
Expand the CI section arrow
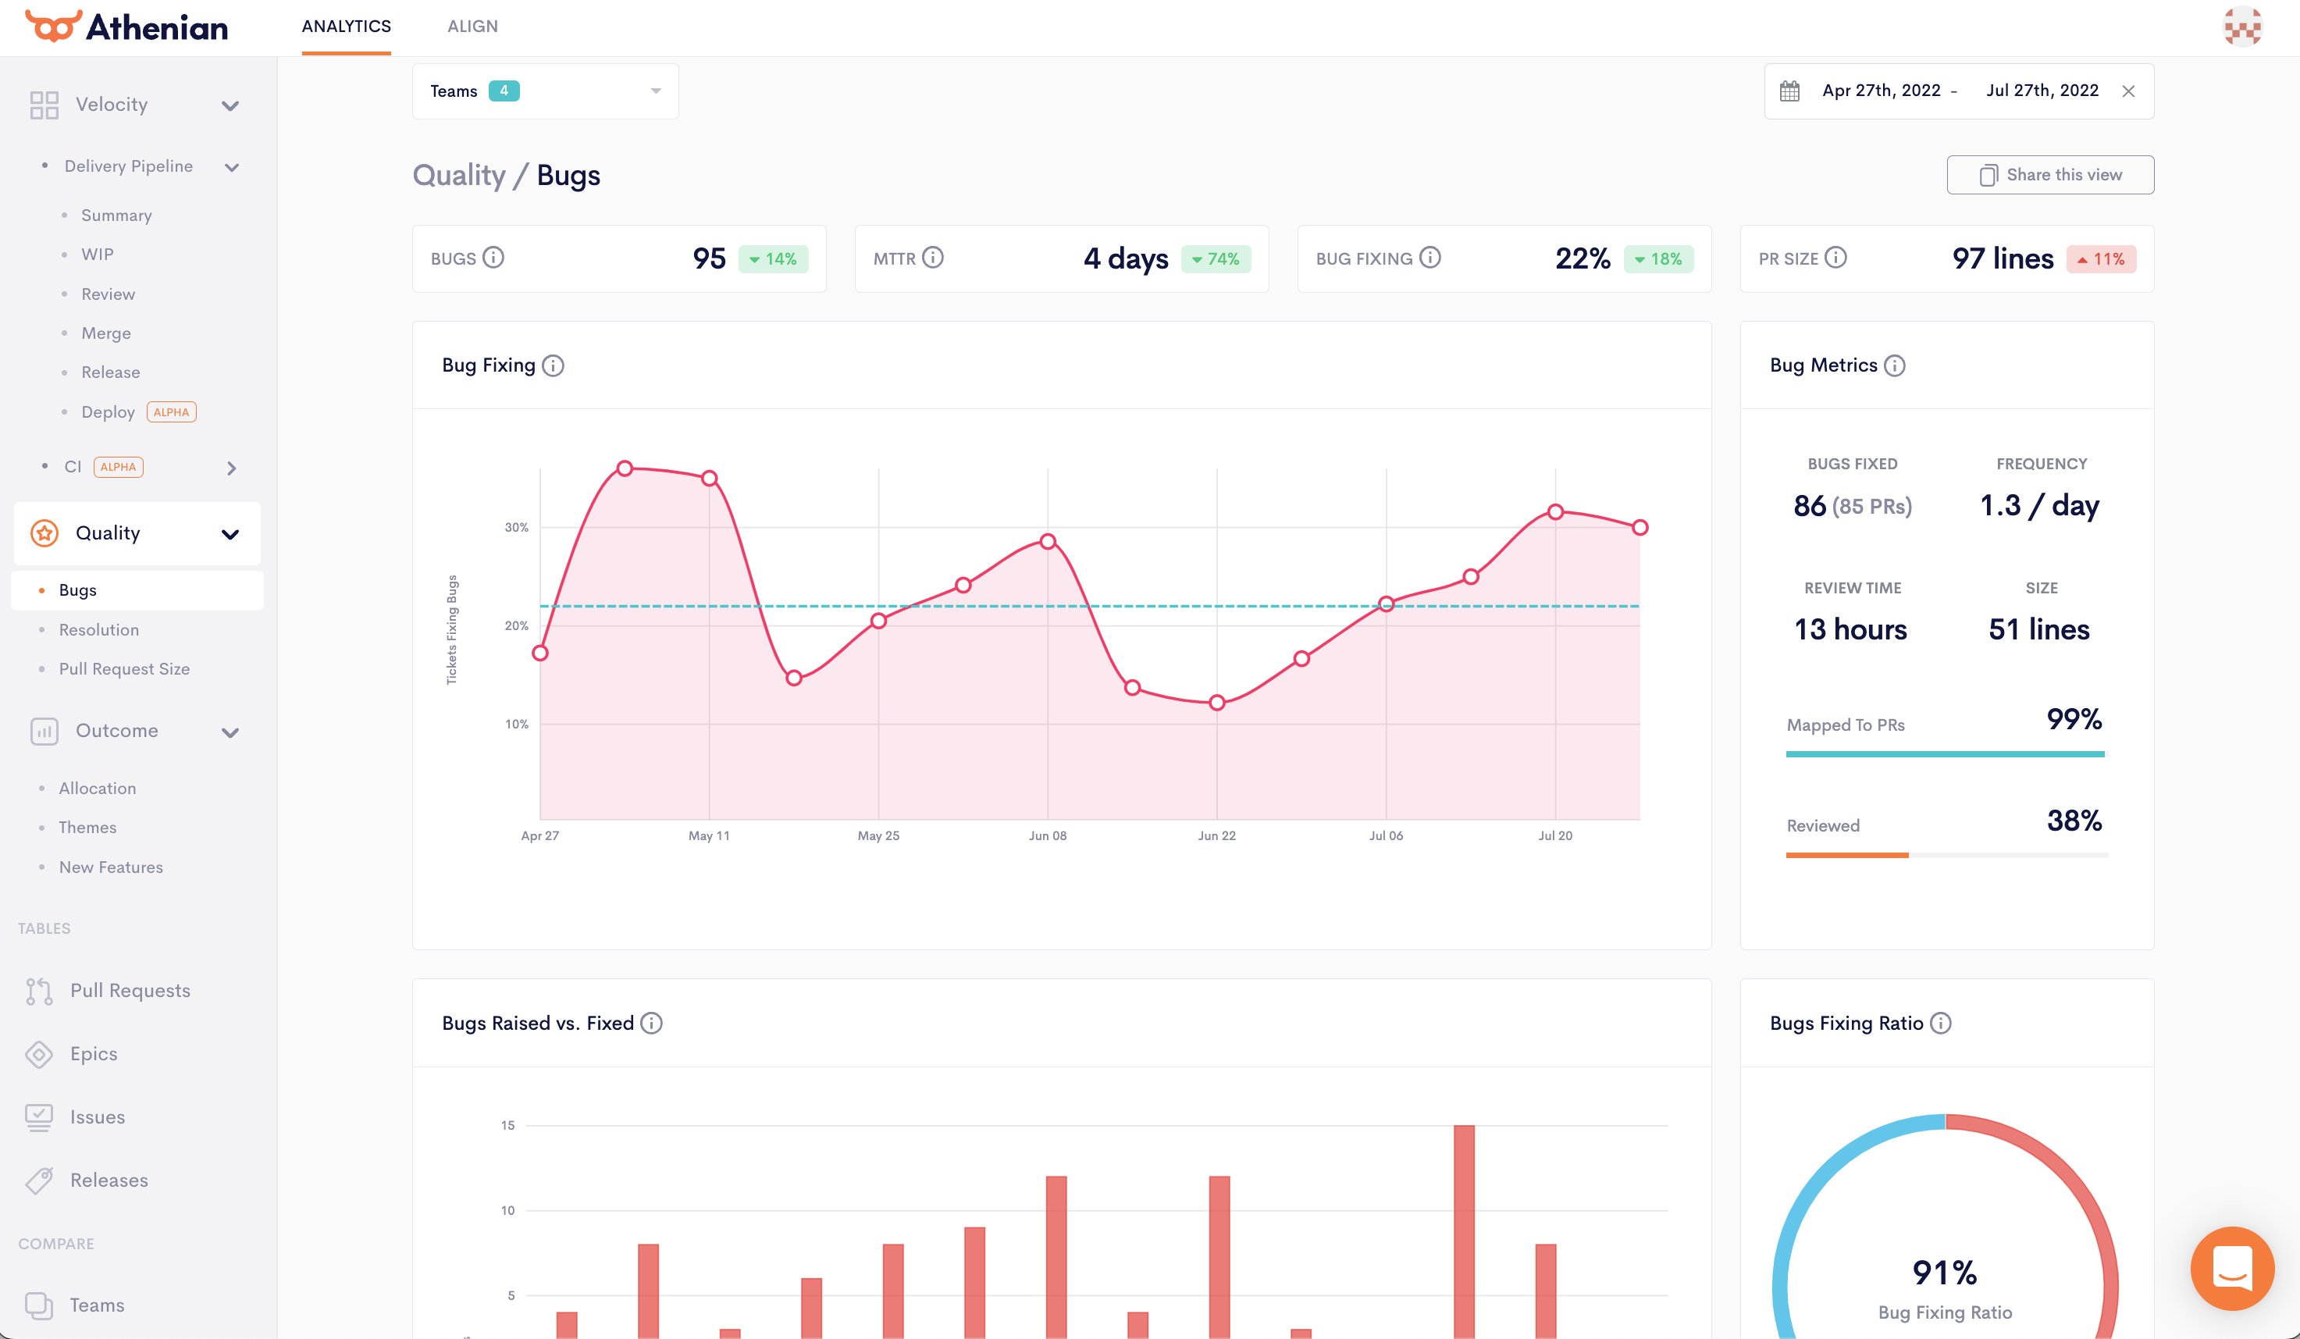click(x=231, y=468)
